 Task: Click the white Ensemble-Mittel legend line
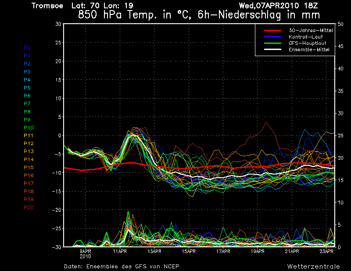click(x=272, y=50)
